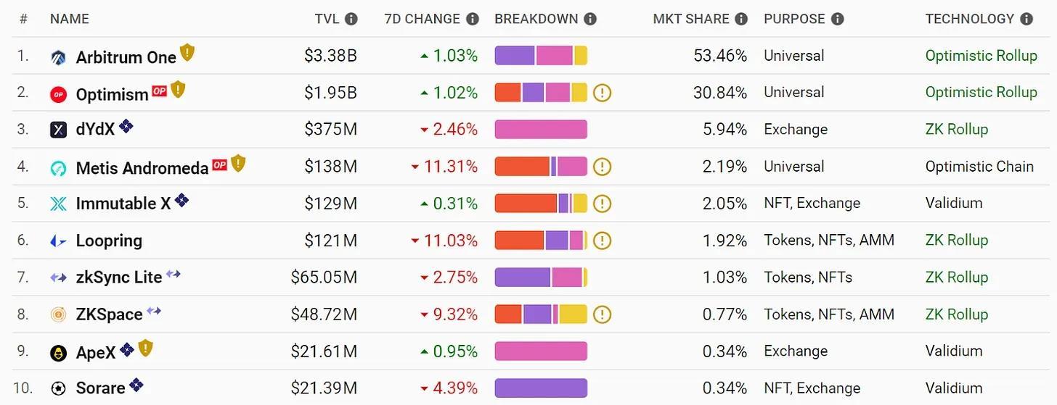Image resolution: width=1057 pixels, height=405 pixels.
Task: Click the info icon beside TVL header
Action: tap(351, 19)
